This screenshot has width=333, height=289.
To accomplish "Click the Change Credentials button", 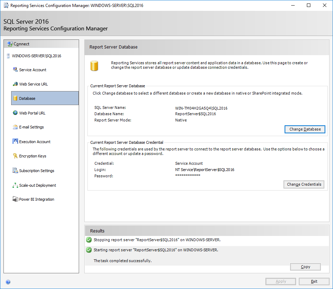I will pos(304,184).
